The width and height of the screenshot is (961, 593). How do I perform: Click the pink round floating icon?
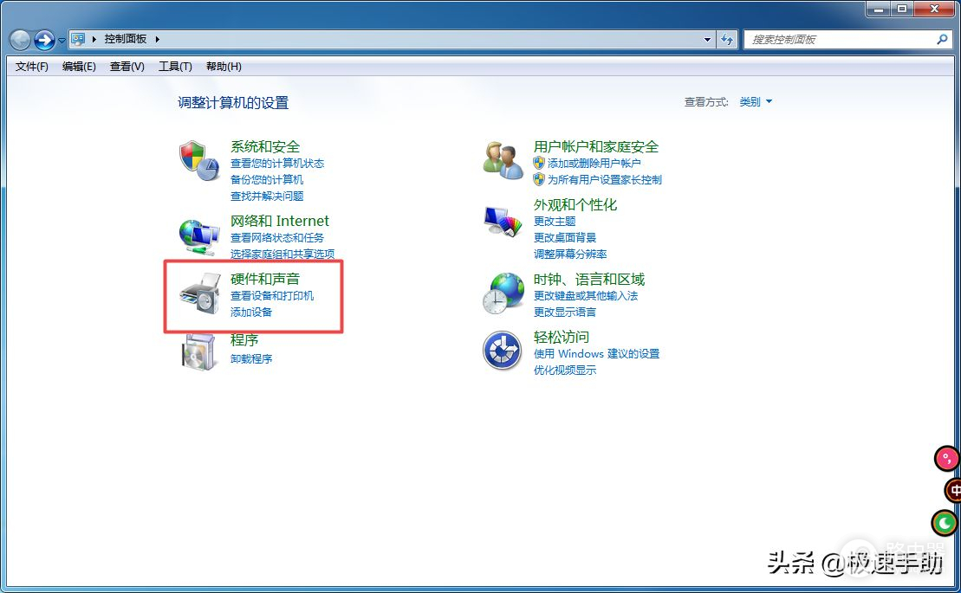[x=947, y=458]
